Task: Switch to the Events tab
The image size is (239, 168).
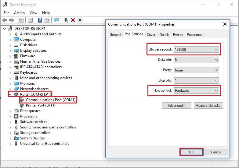Action: [178, 35]
